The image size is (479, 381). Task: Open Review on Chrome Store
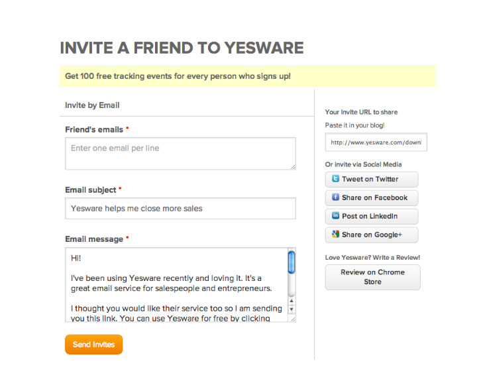pyautogui.click(x=373, y=277)
